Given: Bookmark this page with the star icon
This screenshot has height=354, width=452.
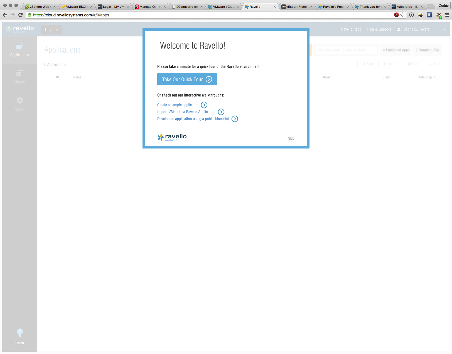Looking at the screenshot, I should tap(403, 15).
